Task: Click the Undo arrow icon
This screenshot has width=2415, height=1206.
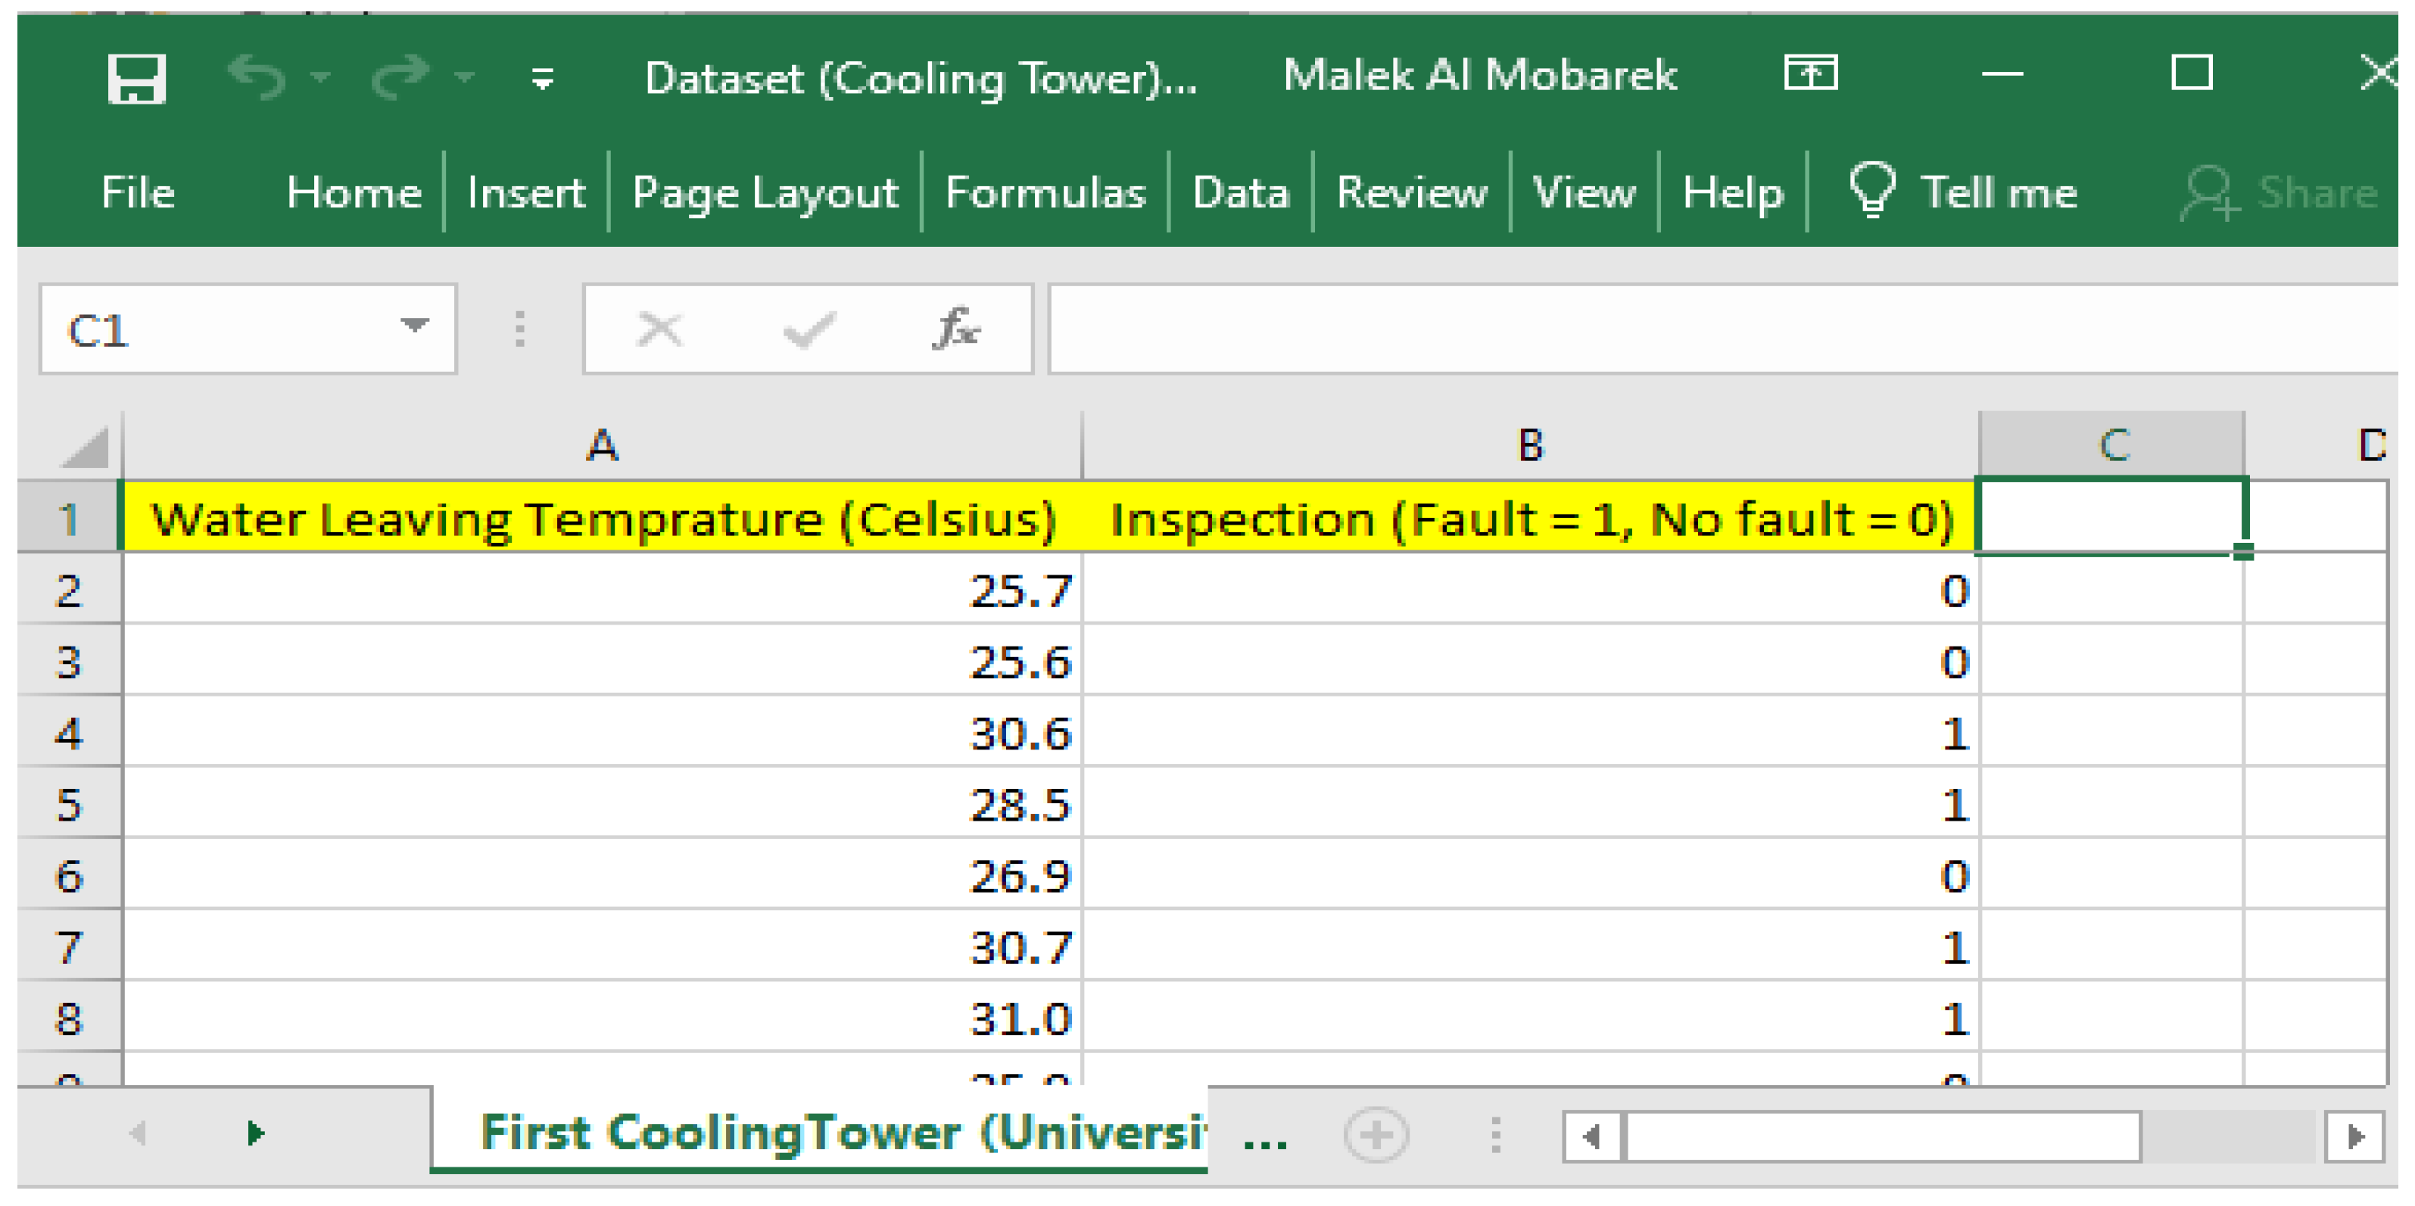Action: [256, 76]
